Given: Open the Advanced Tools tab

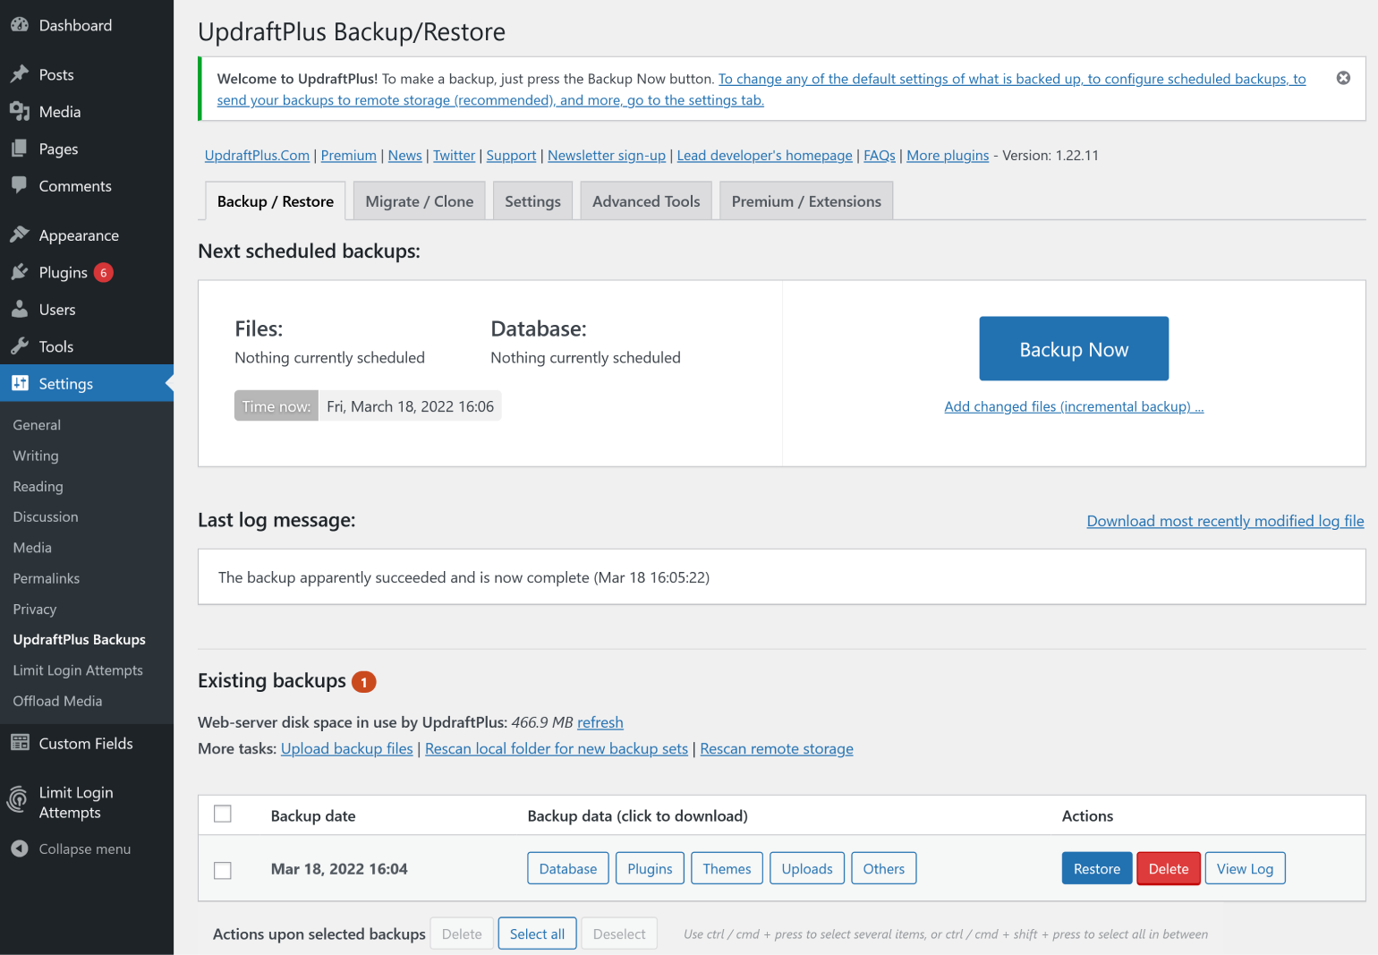Looking at the screenshot, I should [x=646, y=201].
